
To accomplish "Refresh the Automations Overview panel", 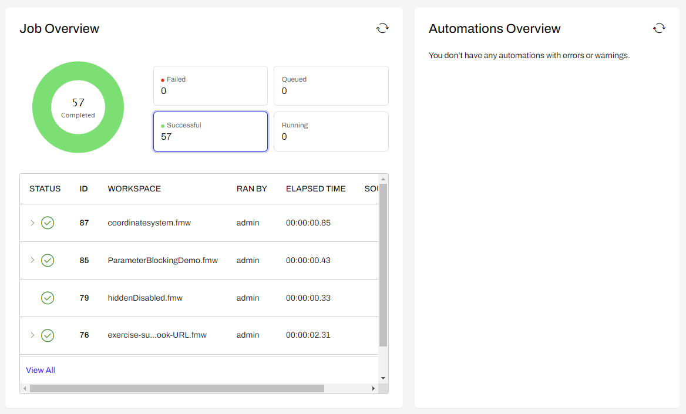I will pyautogui.click(x=658, y=28).
